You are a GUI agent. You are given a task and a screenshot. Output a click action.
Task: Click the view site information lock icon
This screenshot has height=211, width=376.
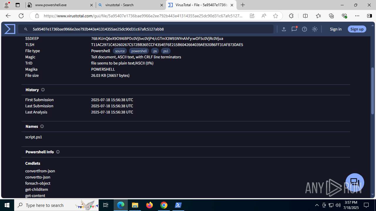point(37,16)
